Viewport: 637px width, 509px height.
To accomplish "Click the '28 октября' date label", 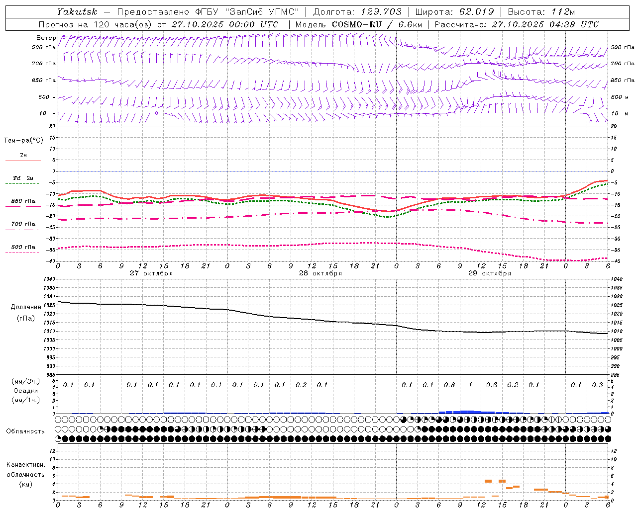I will 320,273.
